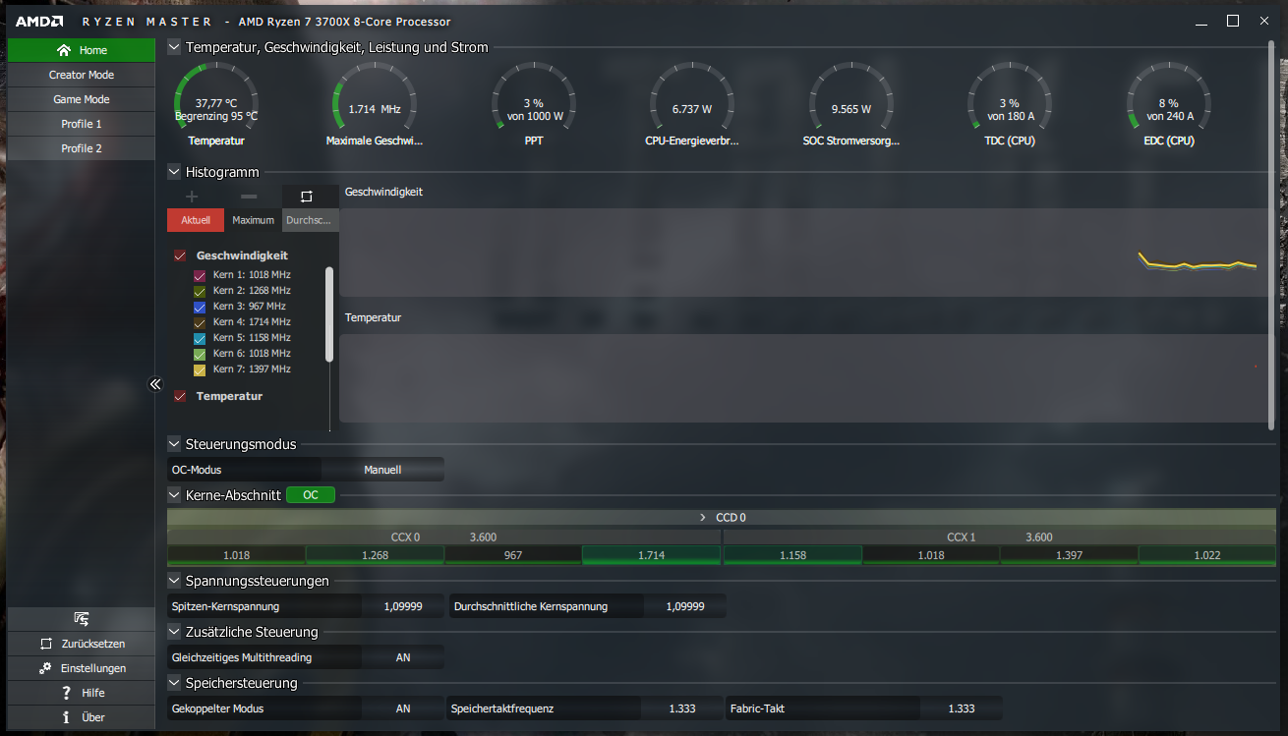
Task: Uncheck Kern 6: 1018 MHz checkbox
Action: click(200, 355)
